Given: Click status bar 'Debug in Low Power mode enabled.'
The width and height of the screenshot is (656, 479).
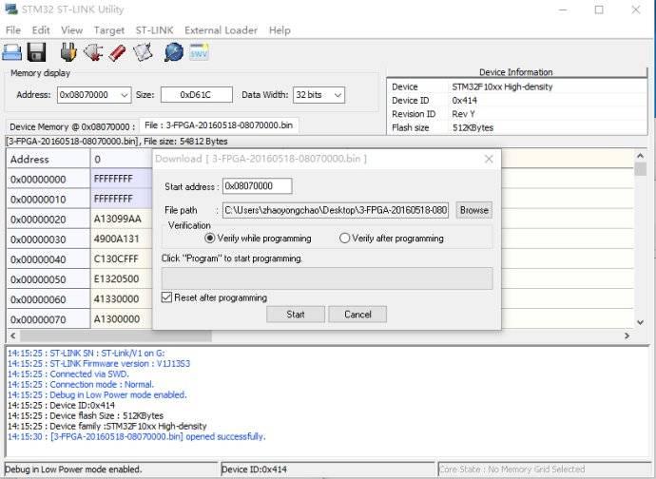Looking at the screenshot, I should (x=73, y=469).
